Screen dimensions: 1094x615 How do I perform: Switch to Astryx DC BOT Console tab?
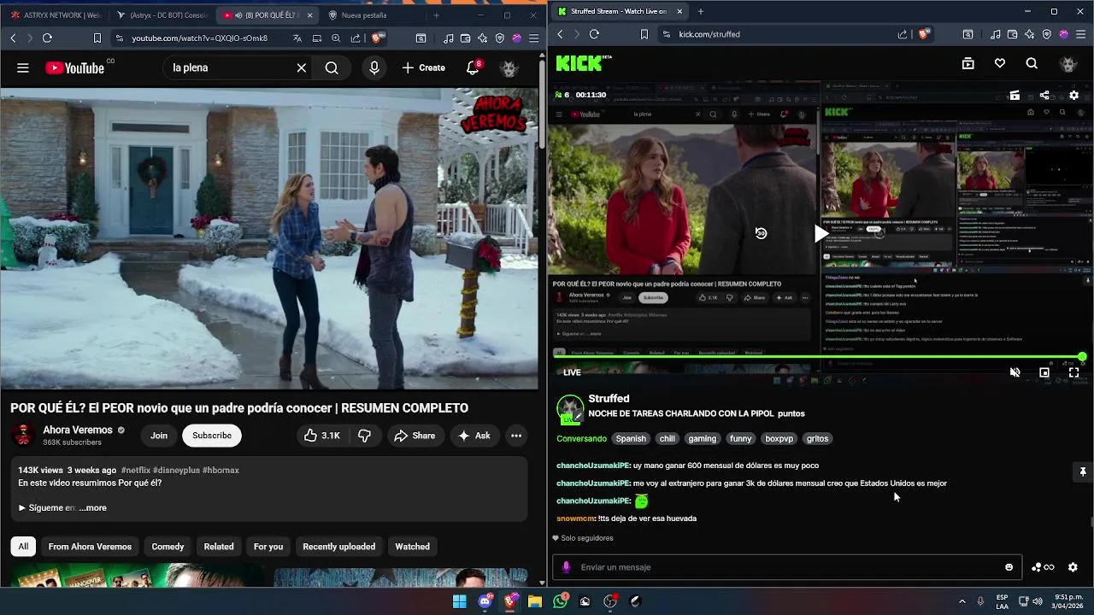coord(162,15)
